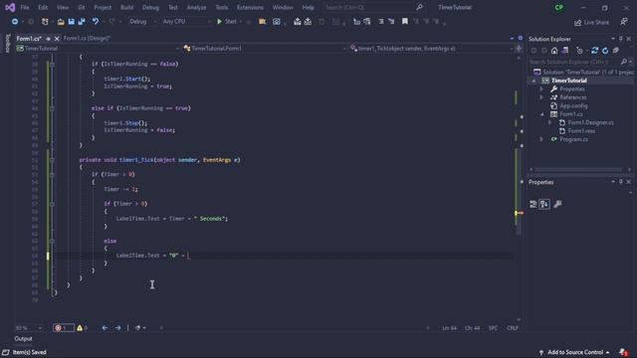Click the Solution Explorer Sync icon
The height and width of the screenshot is (358, 637).
(595, 51)
